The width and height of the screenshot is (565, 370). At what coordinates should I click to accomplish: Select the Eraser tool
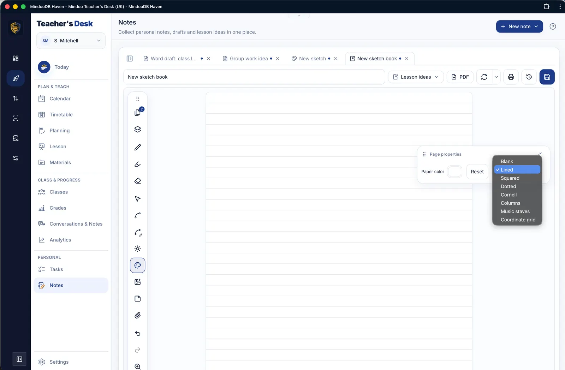tap(138, 181)
